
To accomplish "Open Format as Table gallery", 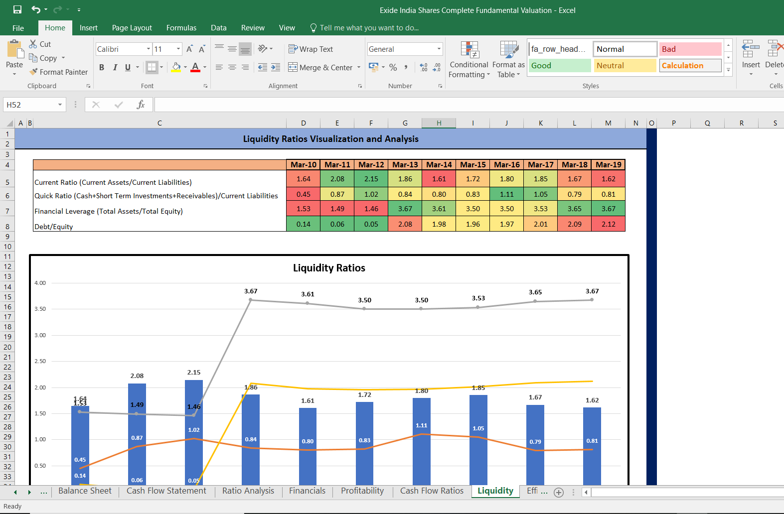I will [x=508, y=60].
